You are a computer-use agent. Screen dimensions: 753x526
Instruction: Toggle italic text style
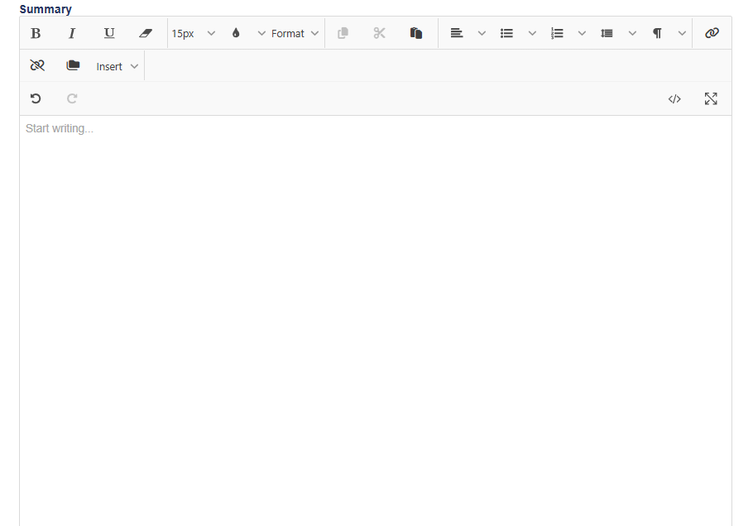point(72,33)
